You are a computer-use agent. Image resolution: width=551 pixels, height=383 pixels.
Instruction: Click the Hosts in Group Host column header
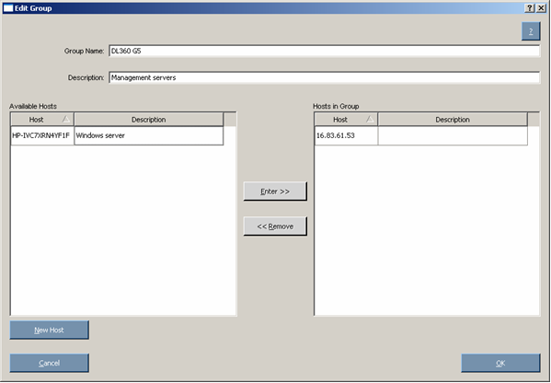click(x=346, y=119)
